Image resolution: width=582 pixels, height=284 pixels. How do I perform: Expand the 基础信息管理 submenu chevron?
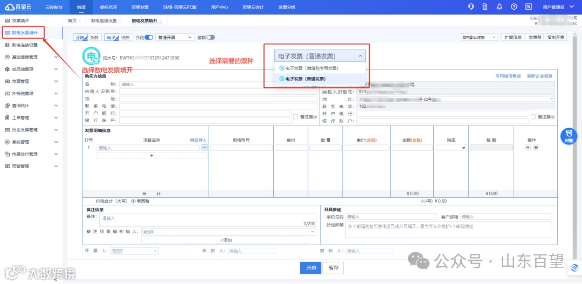[56, 57]
